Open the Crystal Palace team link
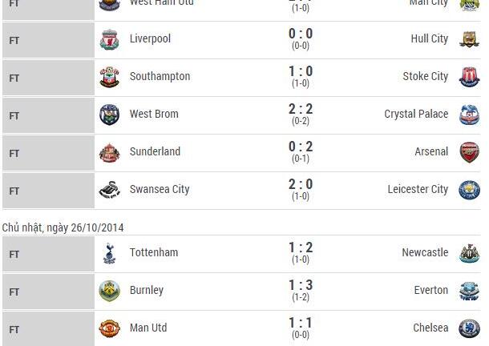The width and height of the screenshot is (489, 346). point(416,115)
